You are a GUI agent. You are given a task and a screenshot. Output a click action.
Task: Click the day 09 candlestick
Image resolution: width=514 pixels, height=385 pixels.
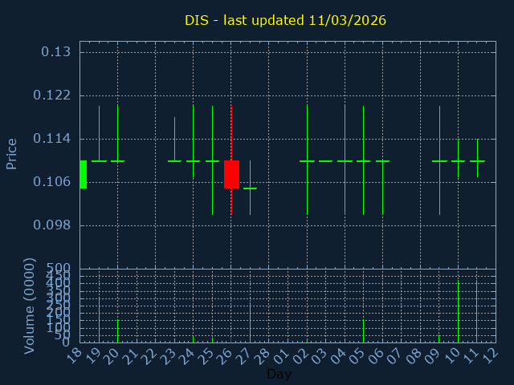(x=439, y=160)
